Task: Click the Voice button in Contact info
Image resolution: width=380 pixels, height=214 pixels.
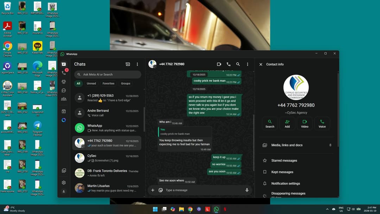Action: [322, 123]
